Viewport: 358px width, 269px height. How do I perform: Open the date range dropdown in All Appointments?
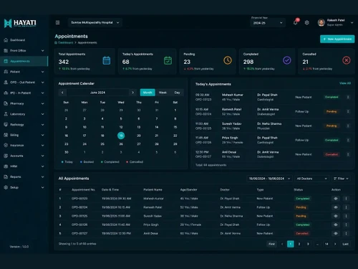pyautogui.click(x=269, y=179)
